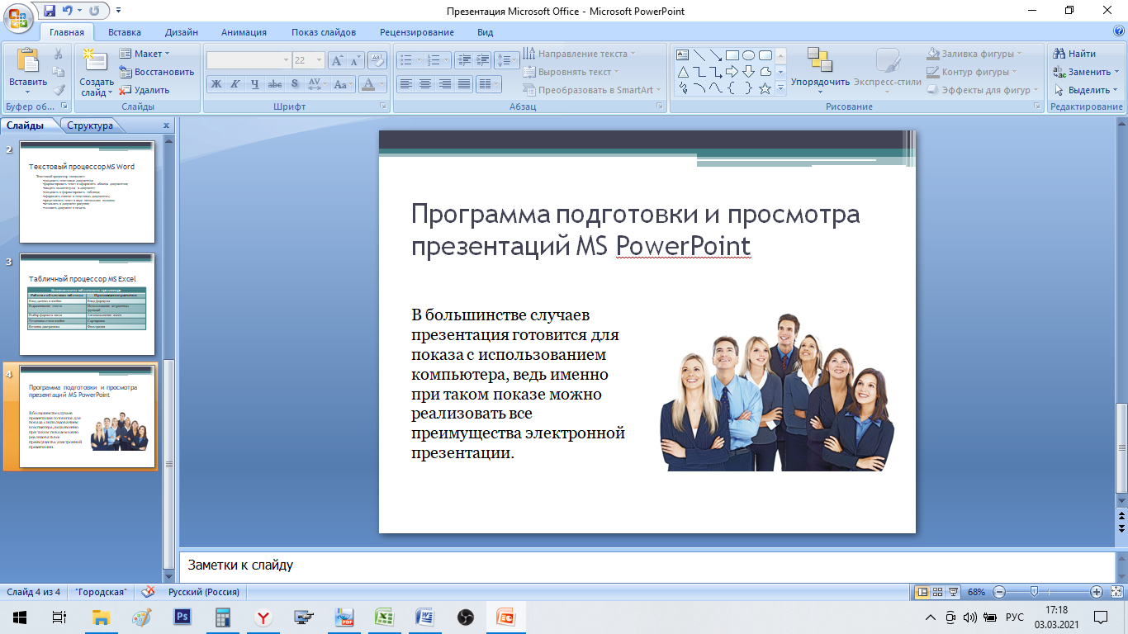Switch to Показ слайдов tab
The image size is (1128, 634).
click(324, 32)
